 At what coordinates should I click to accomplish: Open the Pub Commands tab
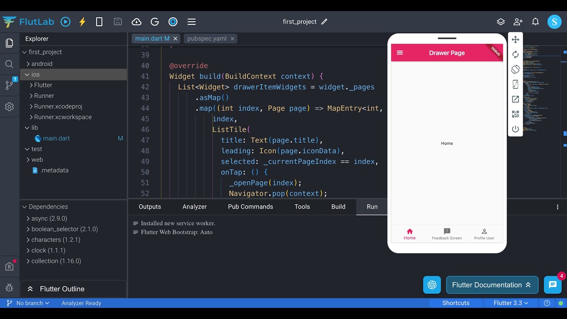pos(250,206)
